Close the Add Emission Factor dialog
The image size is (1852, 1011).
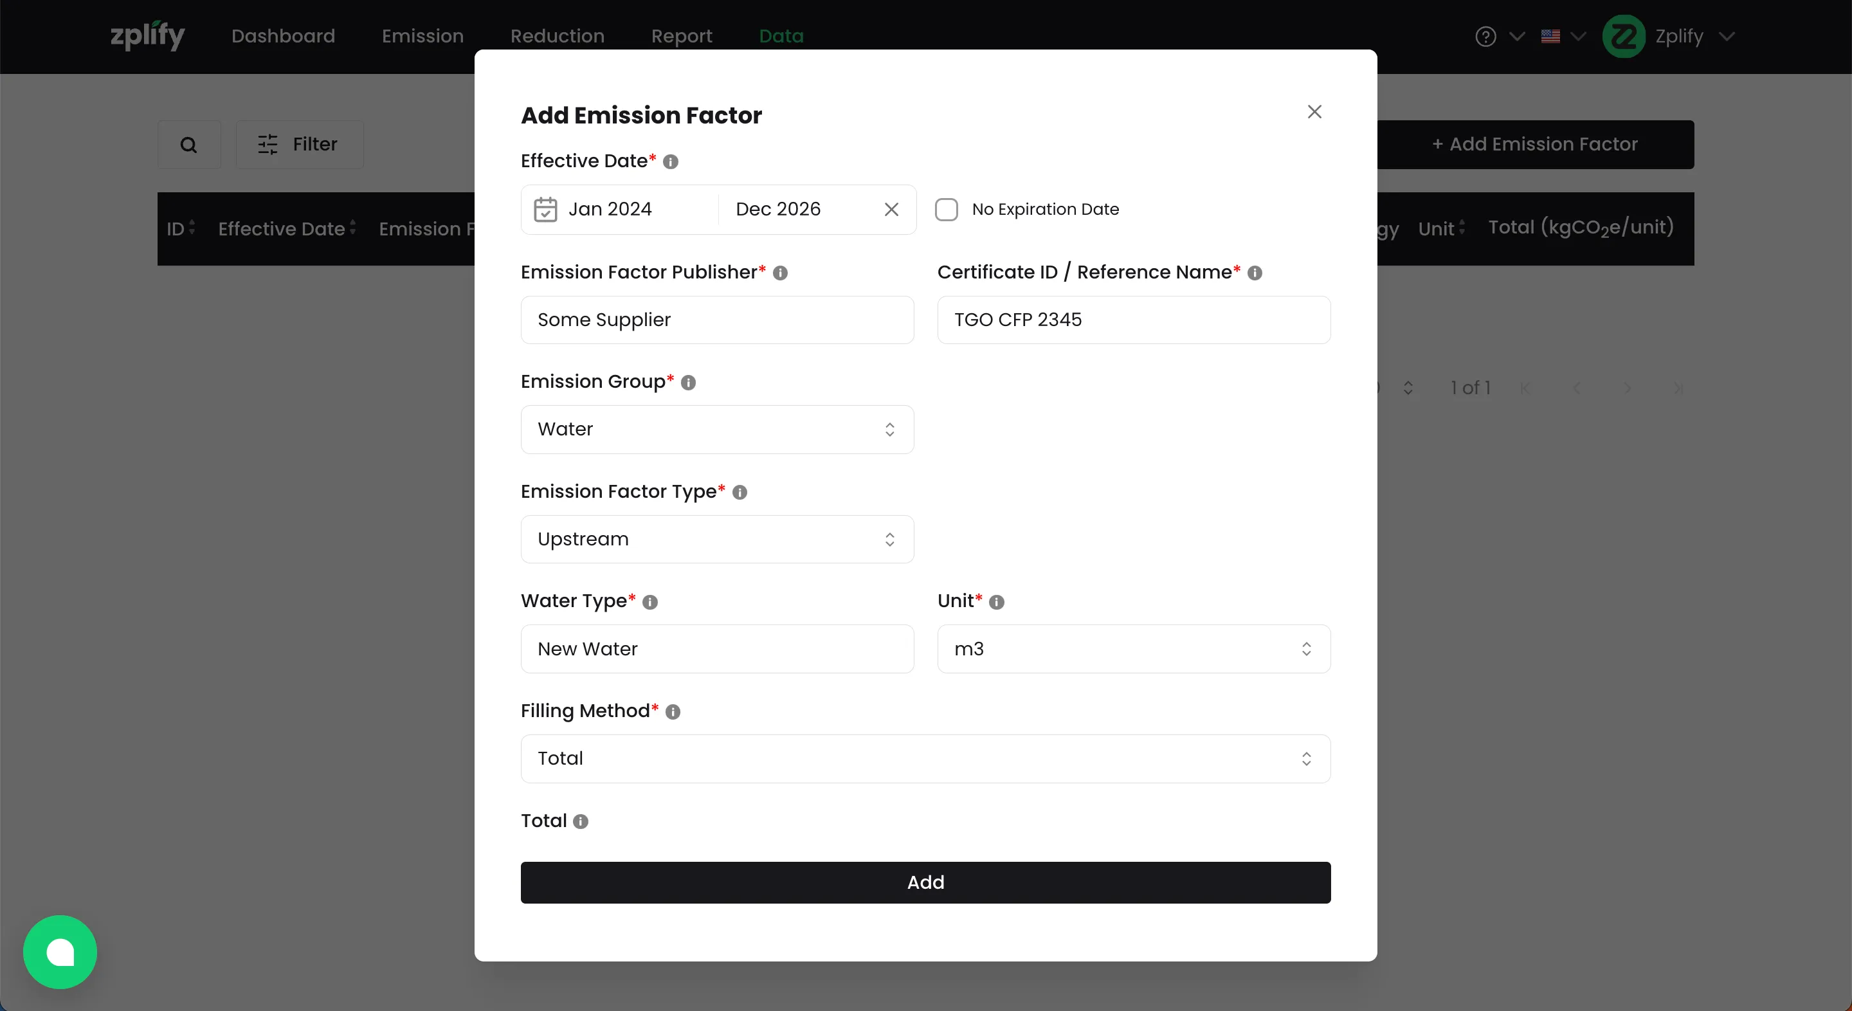(x=1314, y=111)
